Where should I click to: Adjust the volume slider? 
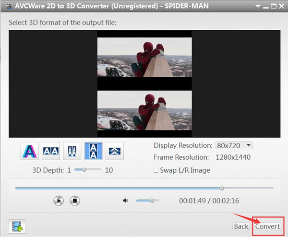148,201
